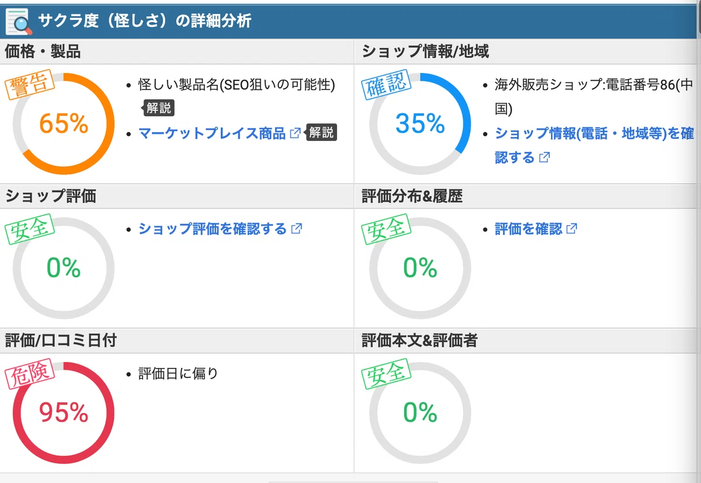This screenshot has height=483, width=701.
Task: Click the blue 確認 stamp badge
Action: 387,86
